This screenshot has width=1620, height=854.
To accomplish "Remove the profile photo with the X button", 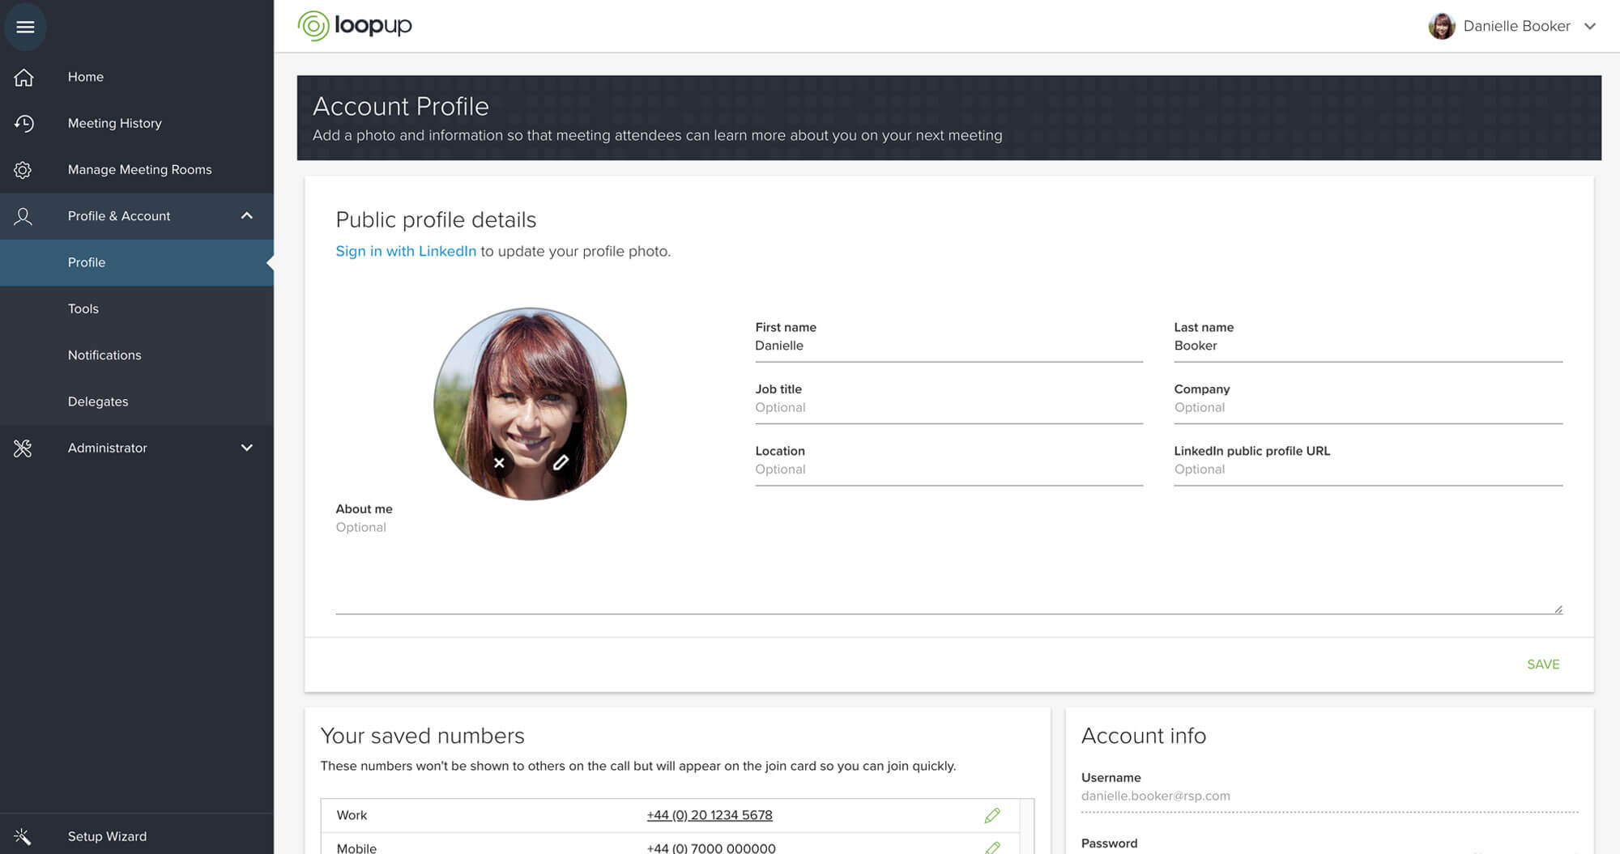I will [500, 463].
